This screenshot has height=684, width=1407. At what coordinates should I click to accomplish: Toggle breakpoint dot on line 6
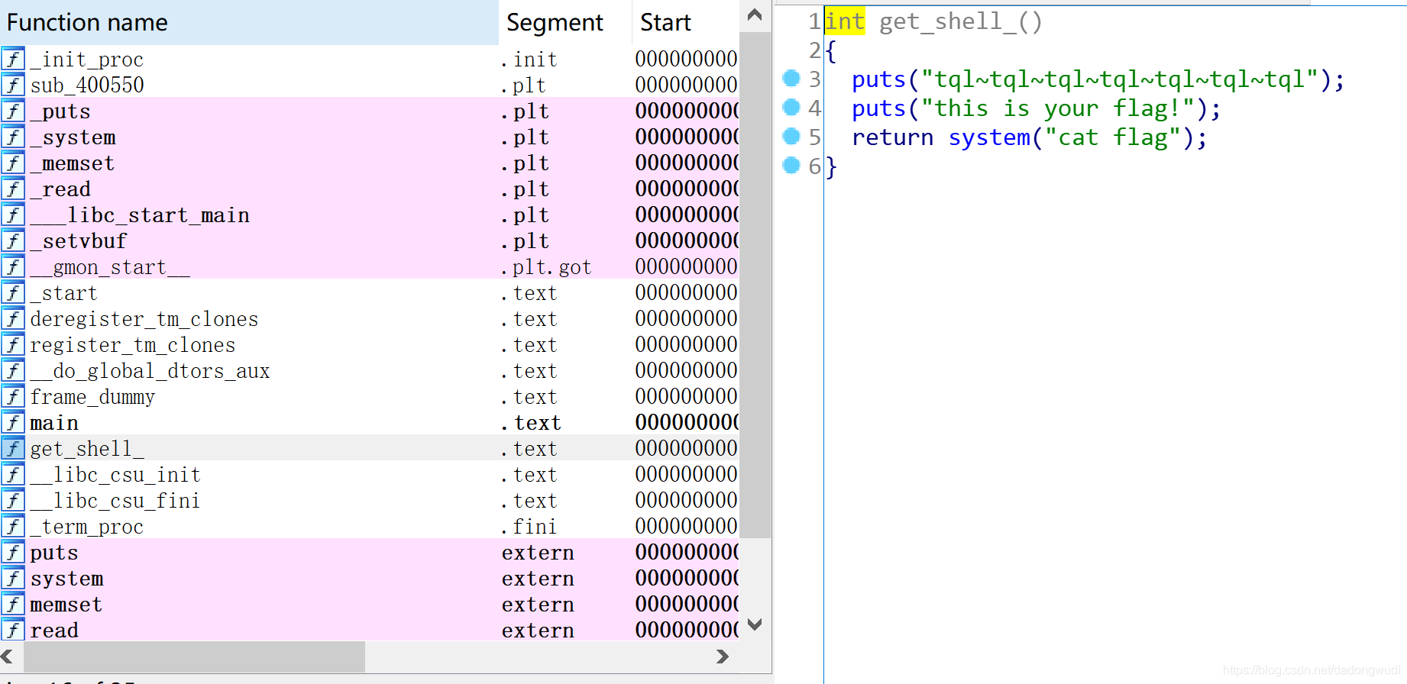point(791,165)
